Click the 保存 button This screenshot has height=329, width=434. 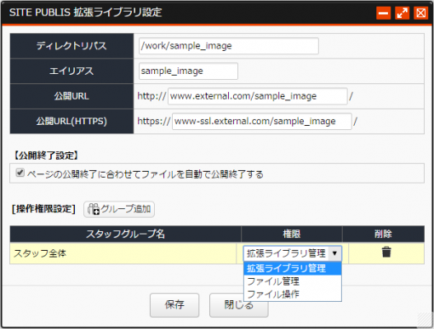174,305
